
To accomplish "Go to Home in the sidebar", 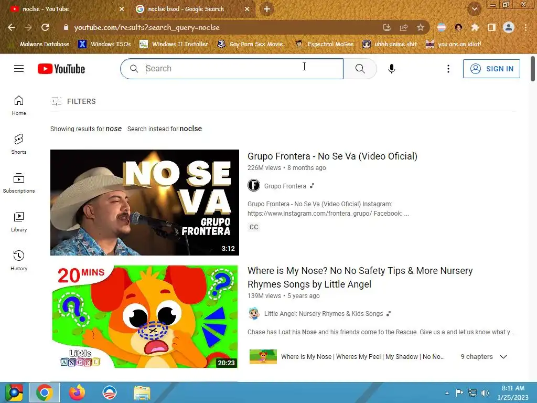I will 19,105.
